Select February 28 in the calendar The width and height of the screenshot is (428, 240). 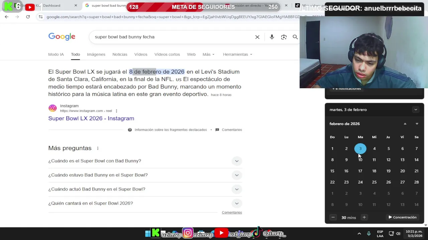416,182
